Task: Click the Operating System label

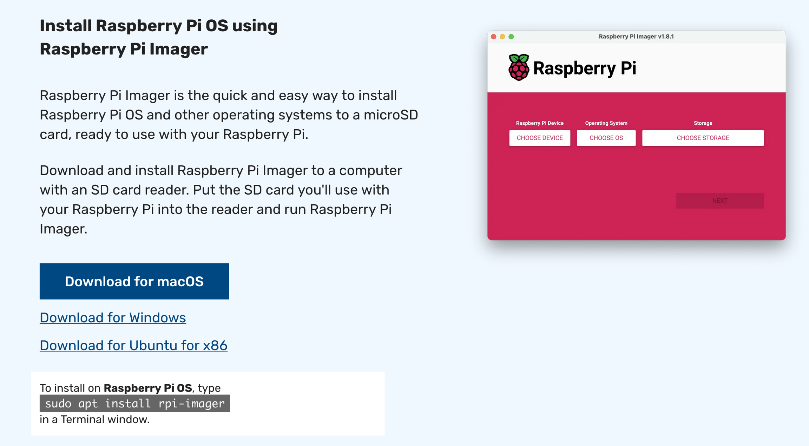Action: pyautogui.click(x=606, y=123)
